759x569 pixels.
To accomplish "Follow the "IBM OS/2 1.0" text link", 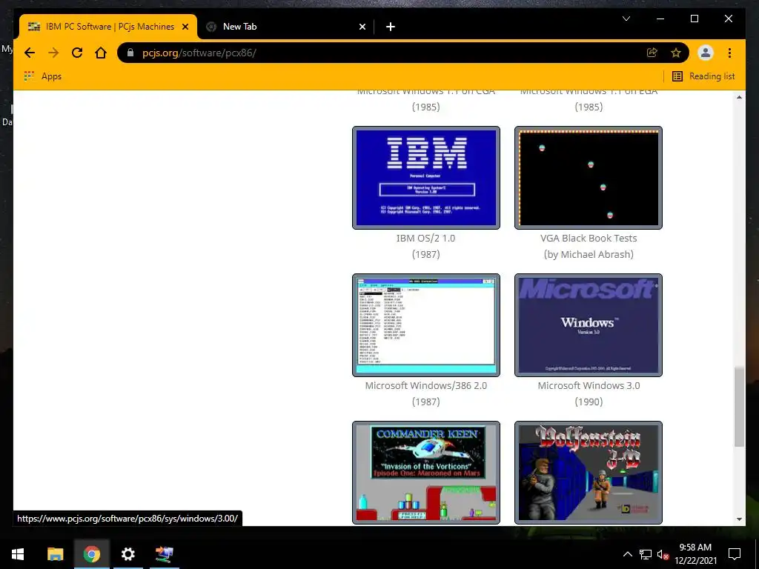I will [426, 238].
